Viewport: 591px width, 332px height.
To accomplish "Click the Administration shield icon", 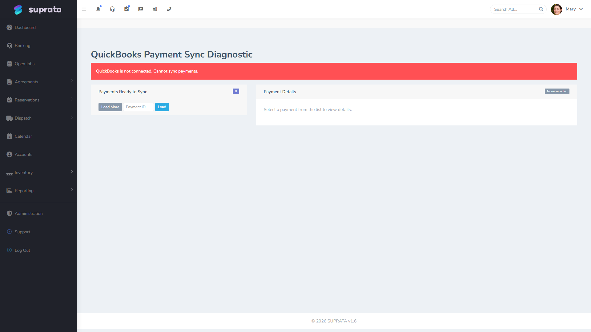I will (10, 213).
